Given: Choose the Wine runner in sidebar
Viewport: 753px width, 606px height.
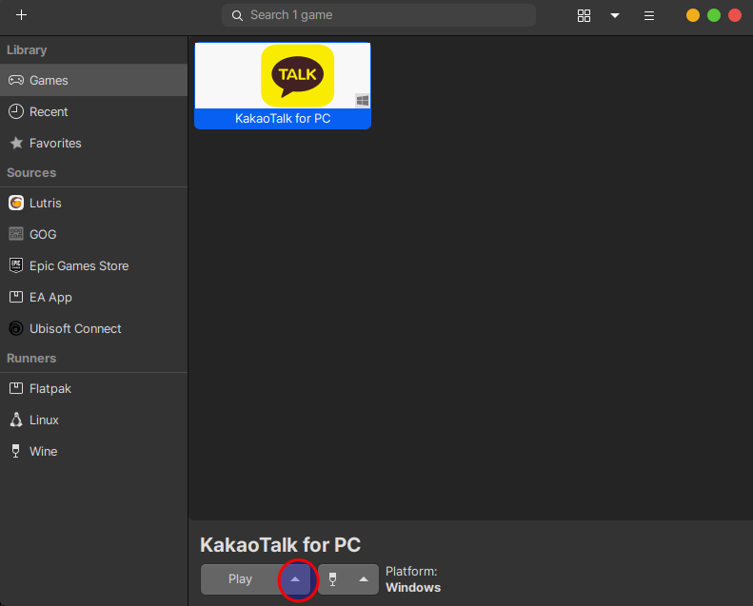Looking at the screenshot, I should coord(43,451).
